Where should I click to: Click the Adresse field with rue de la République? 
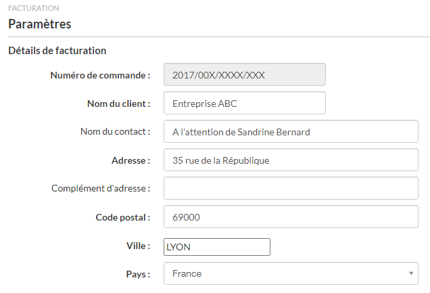pyautogui.click(x=291, y=160)
